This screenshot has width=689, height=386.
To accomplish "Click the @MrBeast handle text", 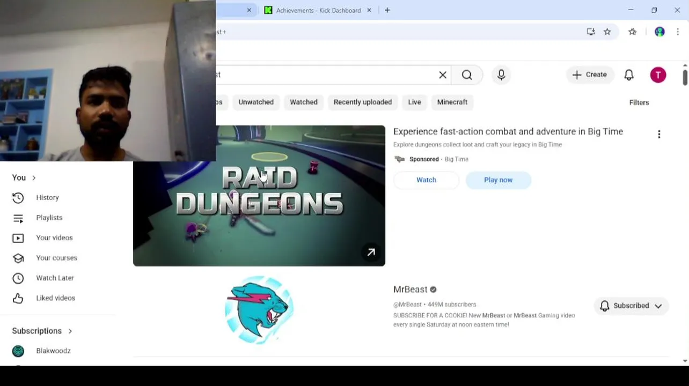I will [x=407, y=305].
